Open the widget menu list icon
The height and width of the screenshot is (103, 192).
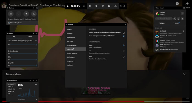[84, 6]
